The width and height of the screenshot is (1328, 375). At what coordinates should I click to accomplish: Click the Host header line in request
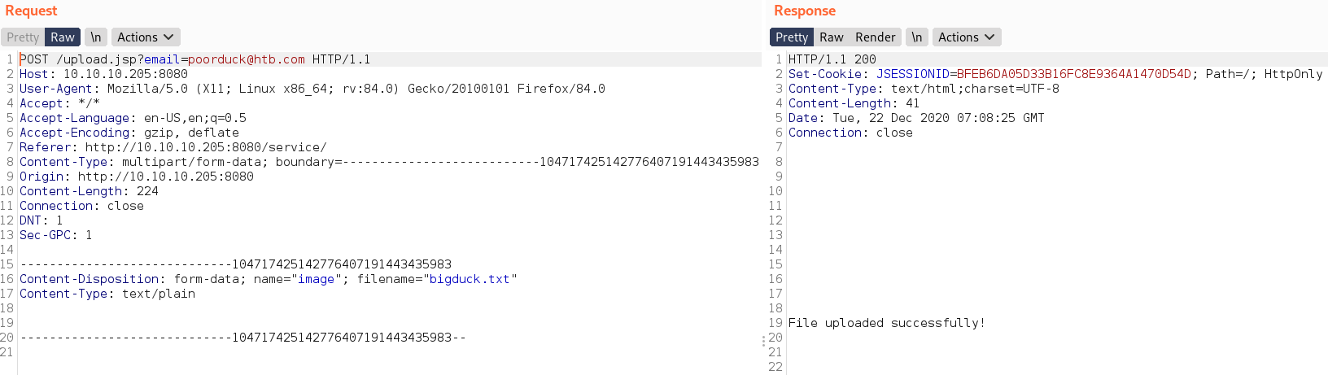103,74
